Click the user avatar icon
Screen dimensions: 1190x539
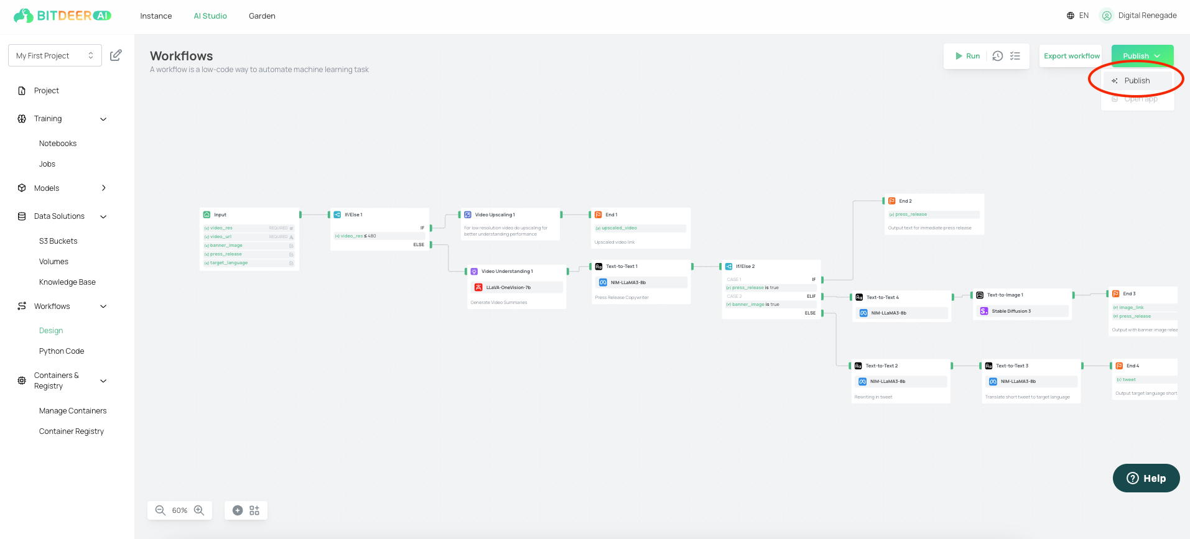[1107, 16]
